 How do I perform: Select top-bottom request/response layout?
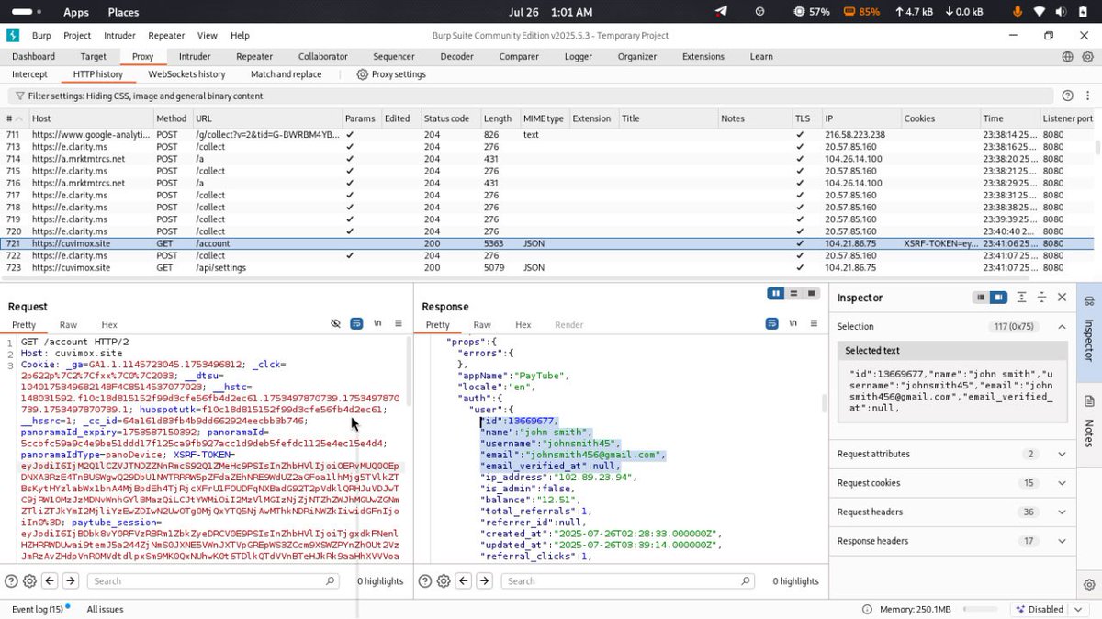(793, 294)
